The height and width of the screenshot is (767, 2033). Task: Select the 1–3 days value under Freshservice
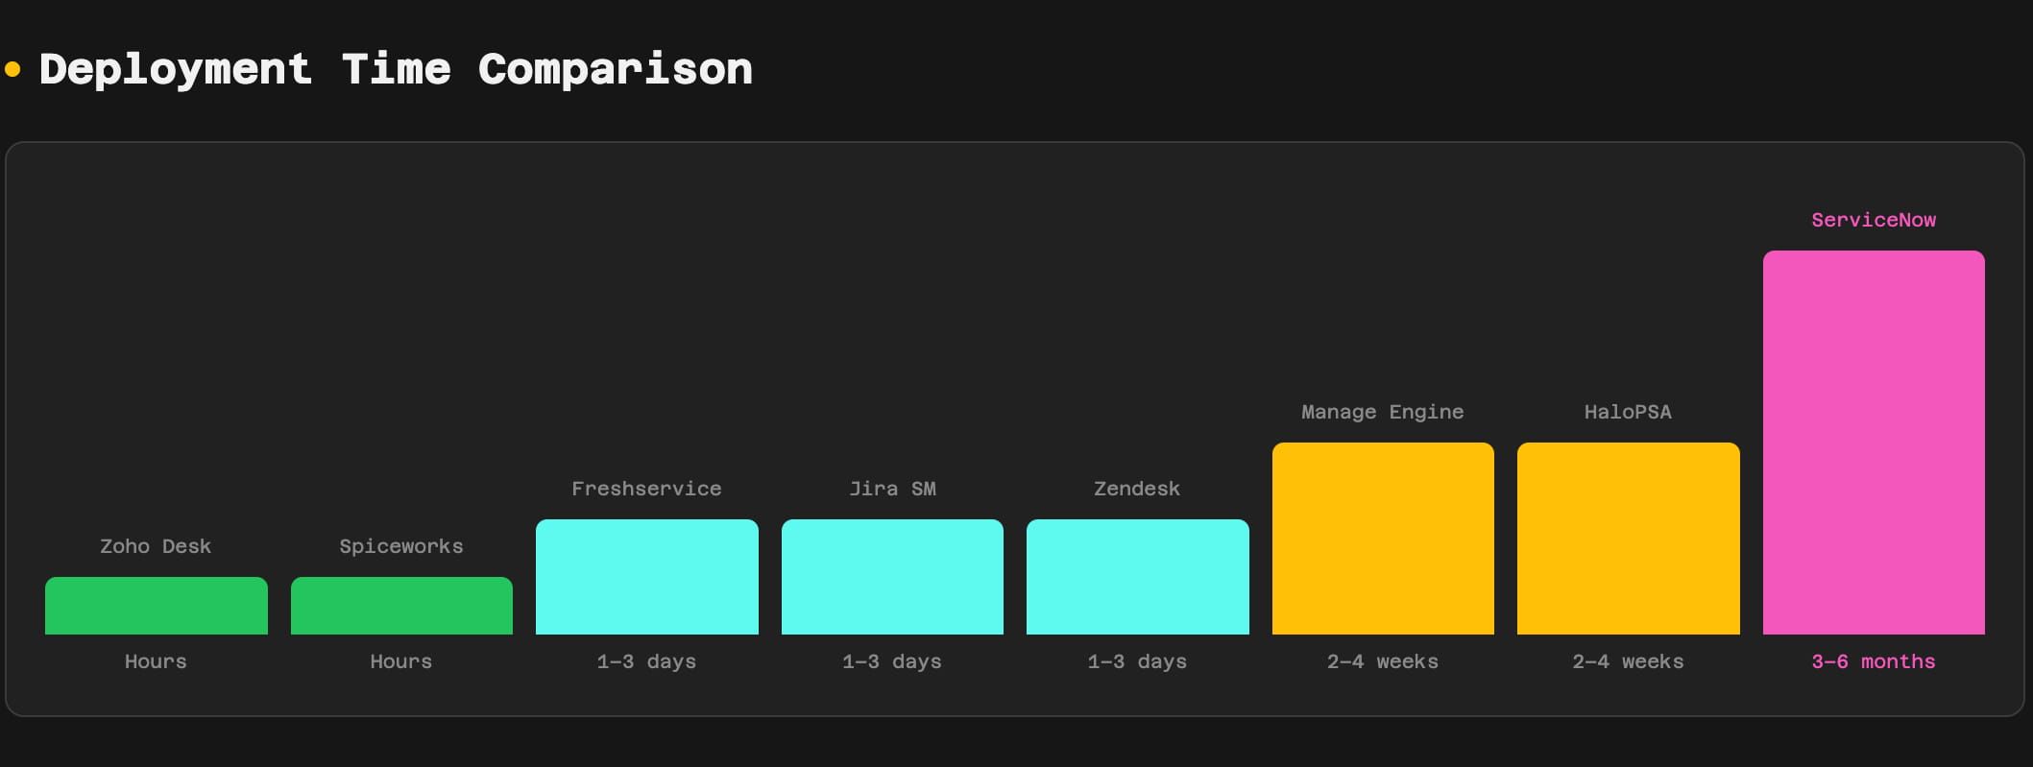coord(646,661)
